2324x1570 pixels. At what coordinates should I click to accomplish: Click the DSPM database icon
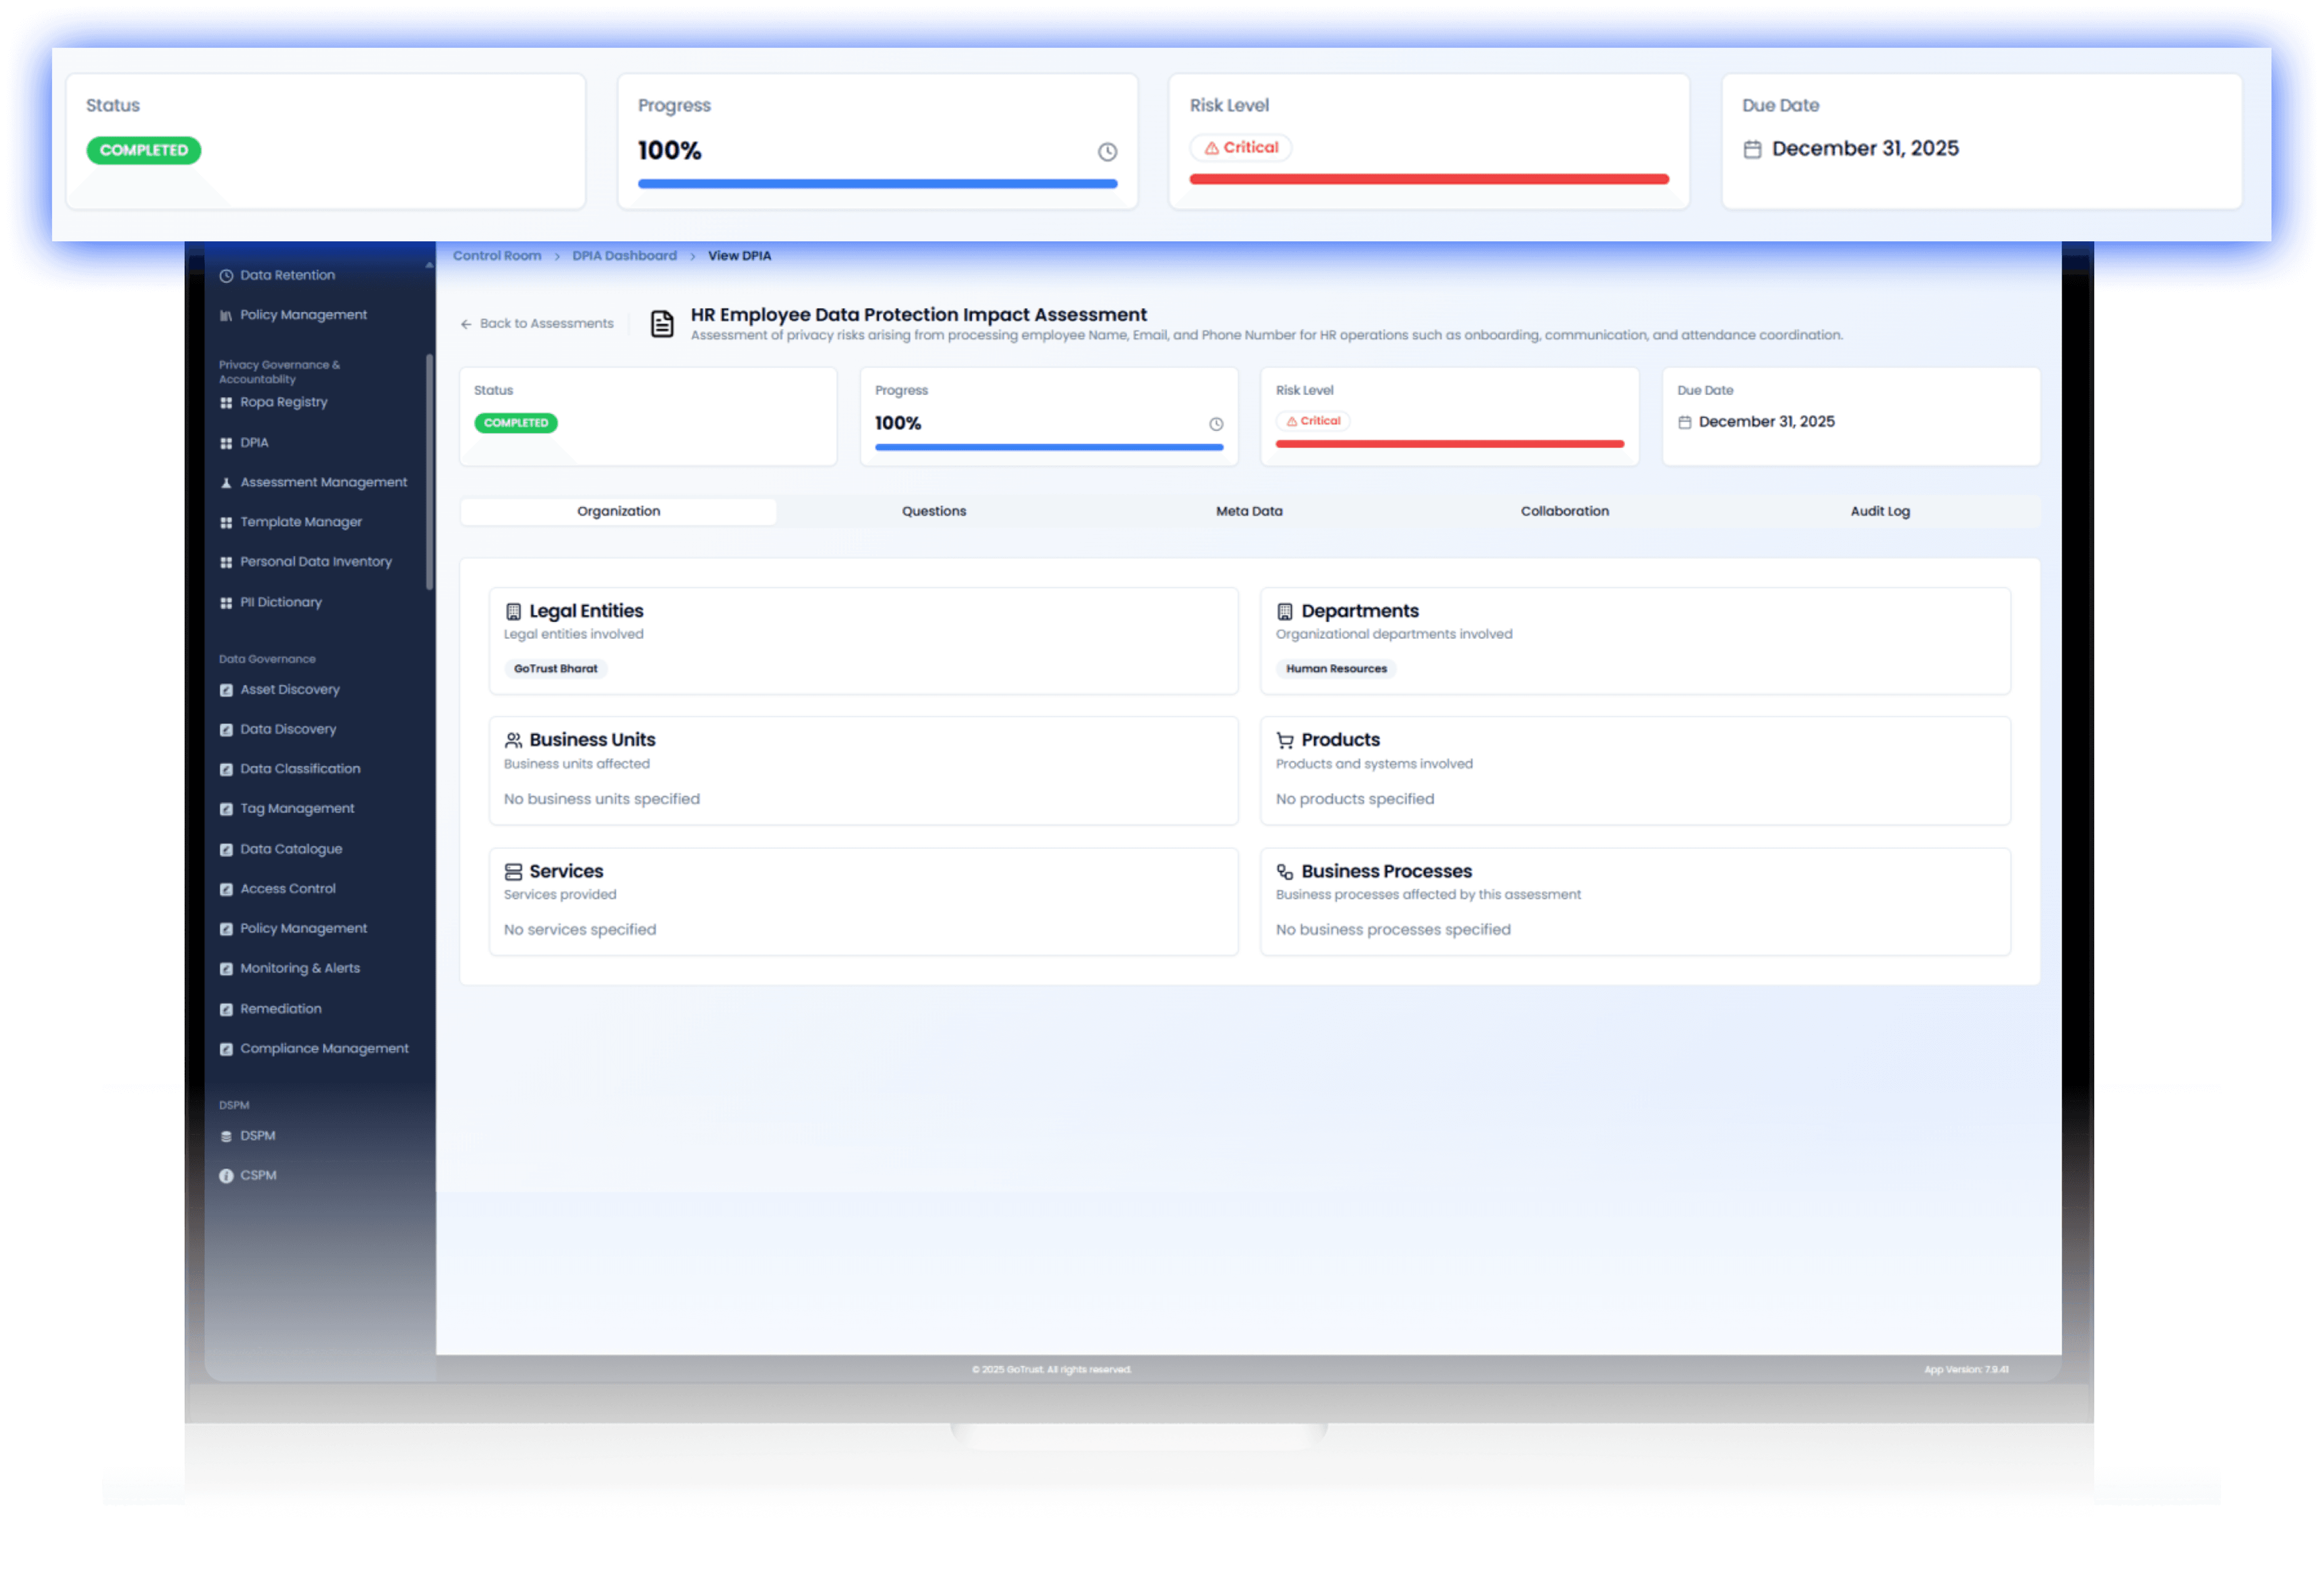coord(226,1136)
